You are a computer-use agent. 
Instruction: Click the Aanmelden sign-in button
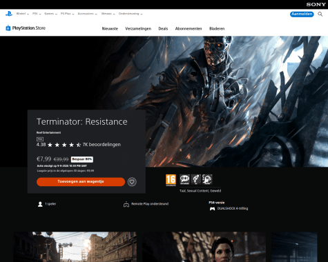pos(302,14)
